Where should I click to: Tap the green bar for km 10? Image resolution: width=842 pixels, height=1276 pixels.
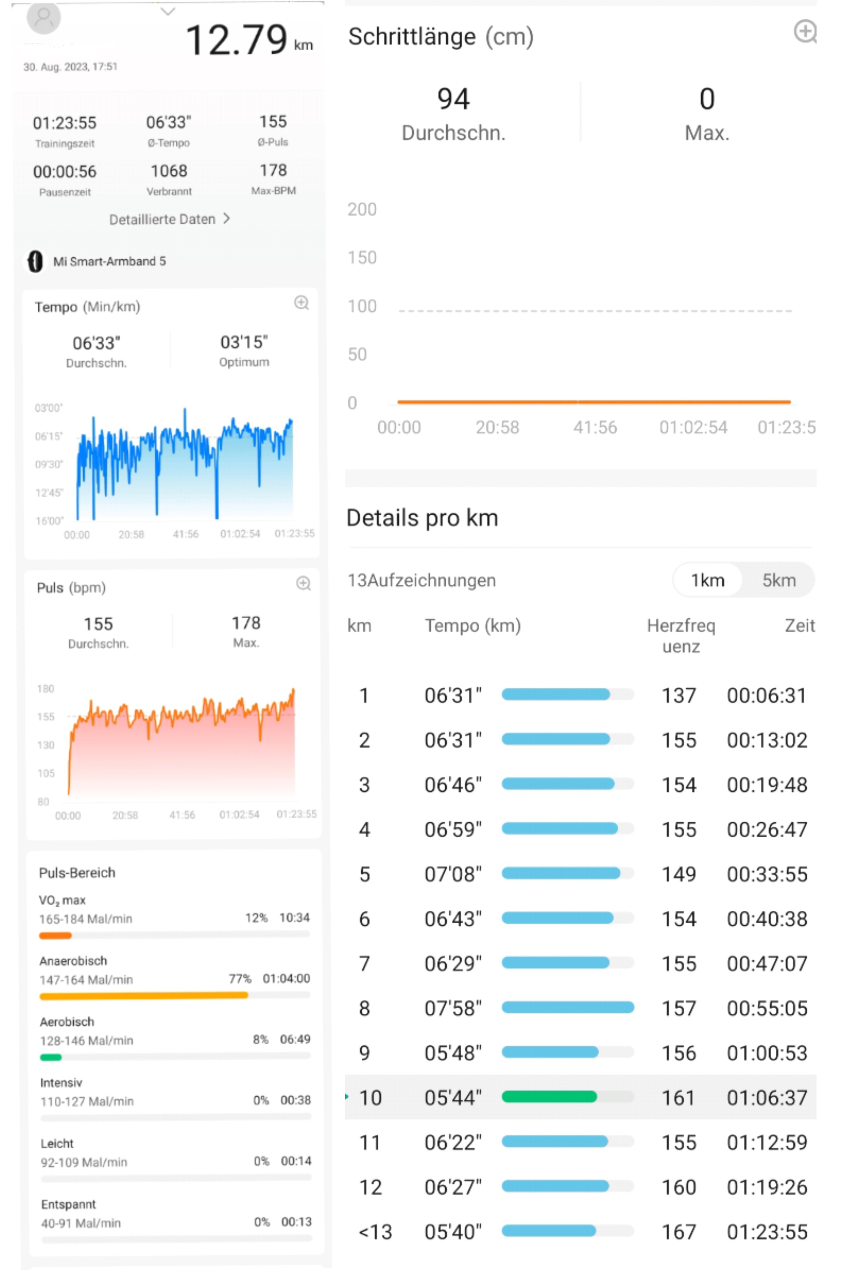(x=549, y=1097)
